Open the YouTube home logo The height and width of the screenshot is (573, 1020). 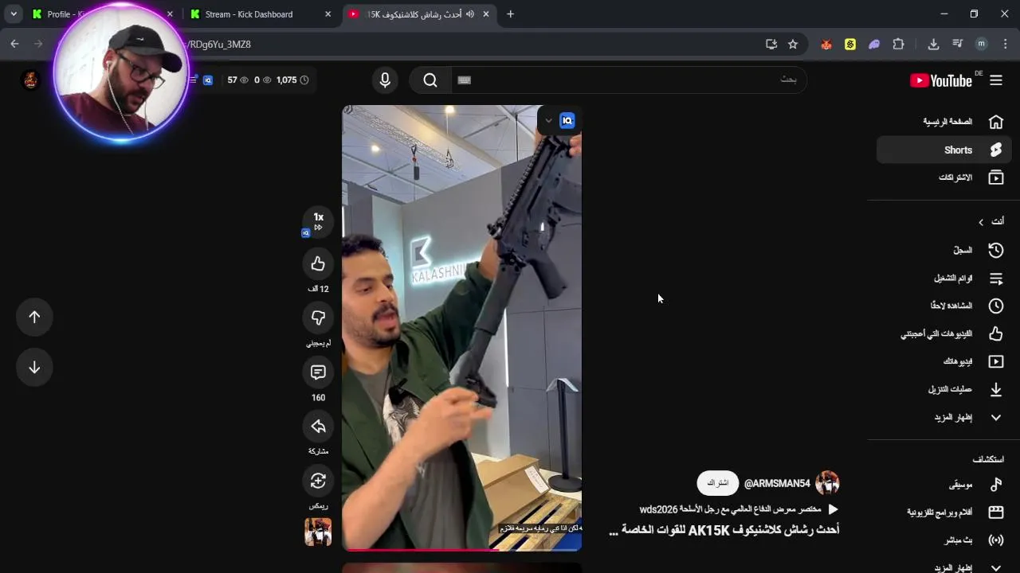click(x=941, y=80)
